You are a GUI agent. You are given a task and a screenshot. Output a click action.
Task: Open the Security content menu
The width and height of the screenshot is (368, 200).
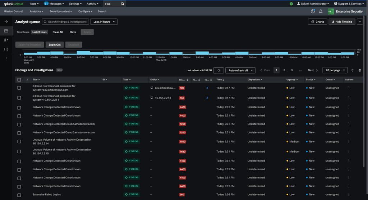60,11
